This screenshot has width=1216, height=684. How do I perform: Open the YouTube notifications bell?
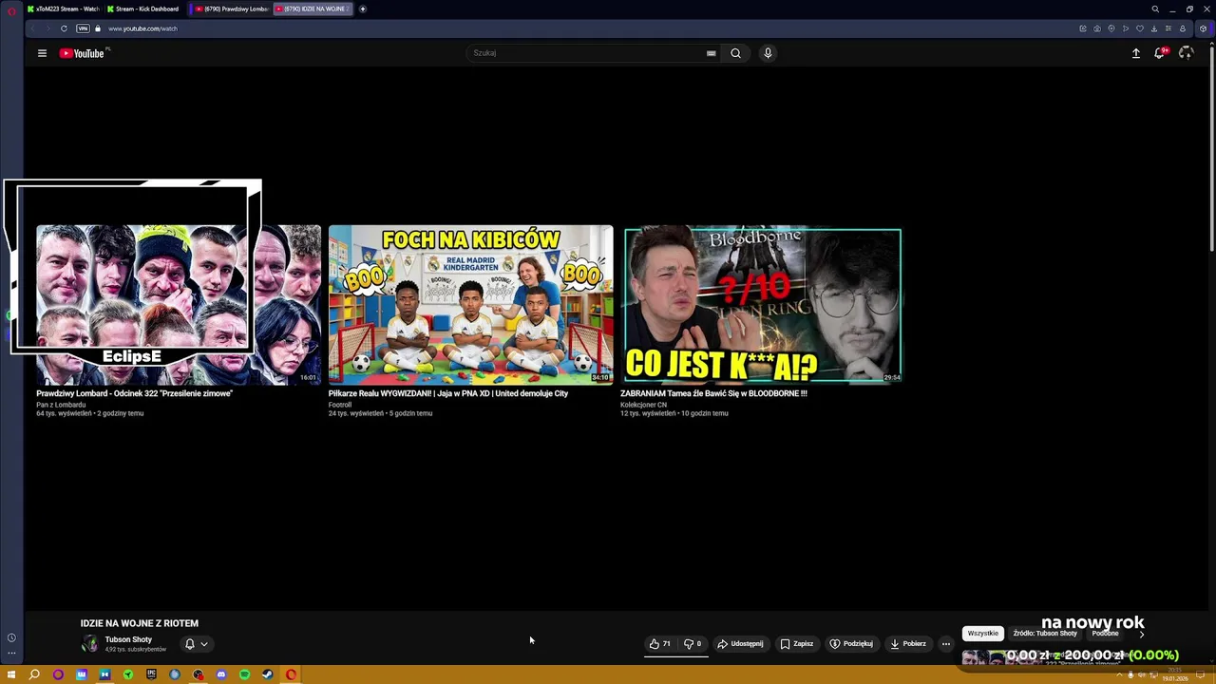coord(1159,53)
